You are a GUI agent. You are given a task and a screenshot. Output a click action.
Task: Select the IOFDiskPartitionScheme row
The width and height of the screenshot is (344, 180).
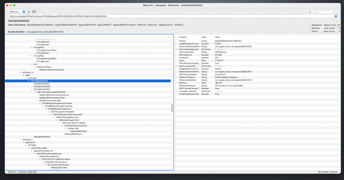[x=88, y=126]
